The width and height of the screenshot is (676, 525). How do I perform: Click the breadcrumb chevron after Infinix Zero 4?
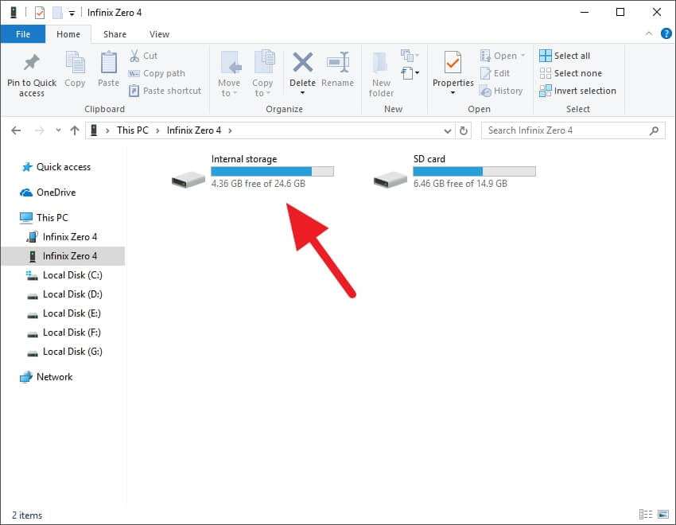(x=230, y=130)
